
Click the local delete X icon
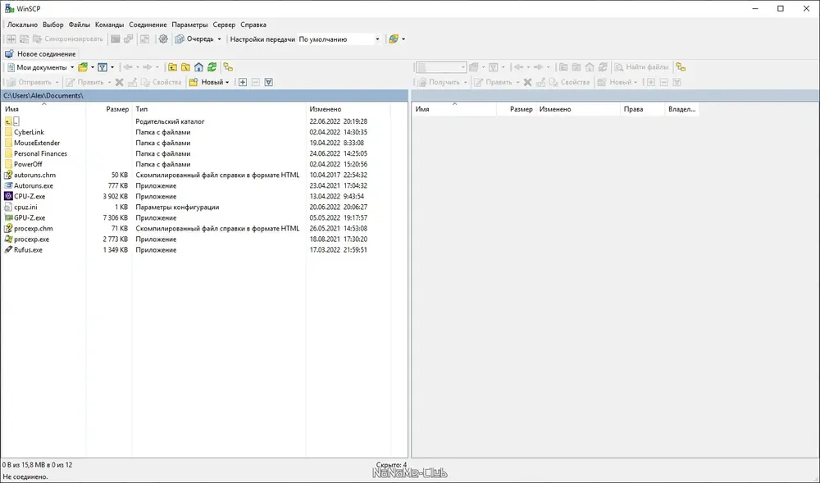tap(119, 82)
